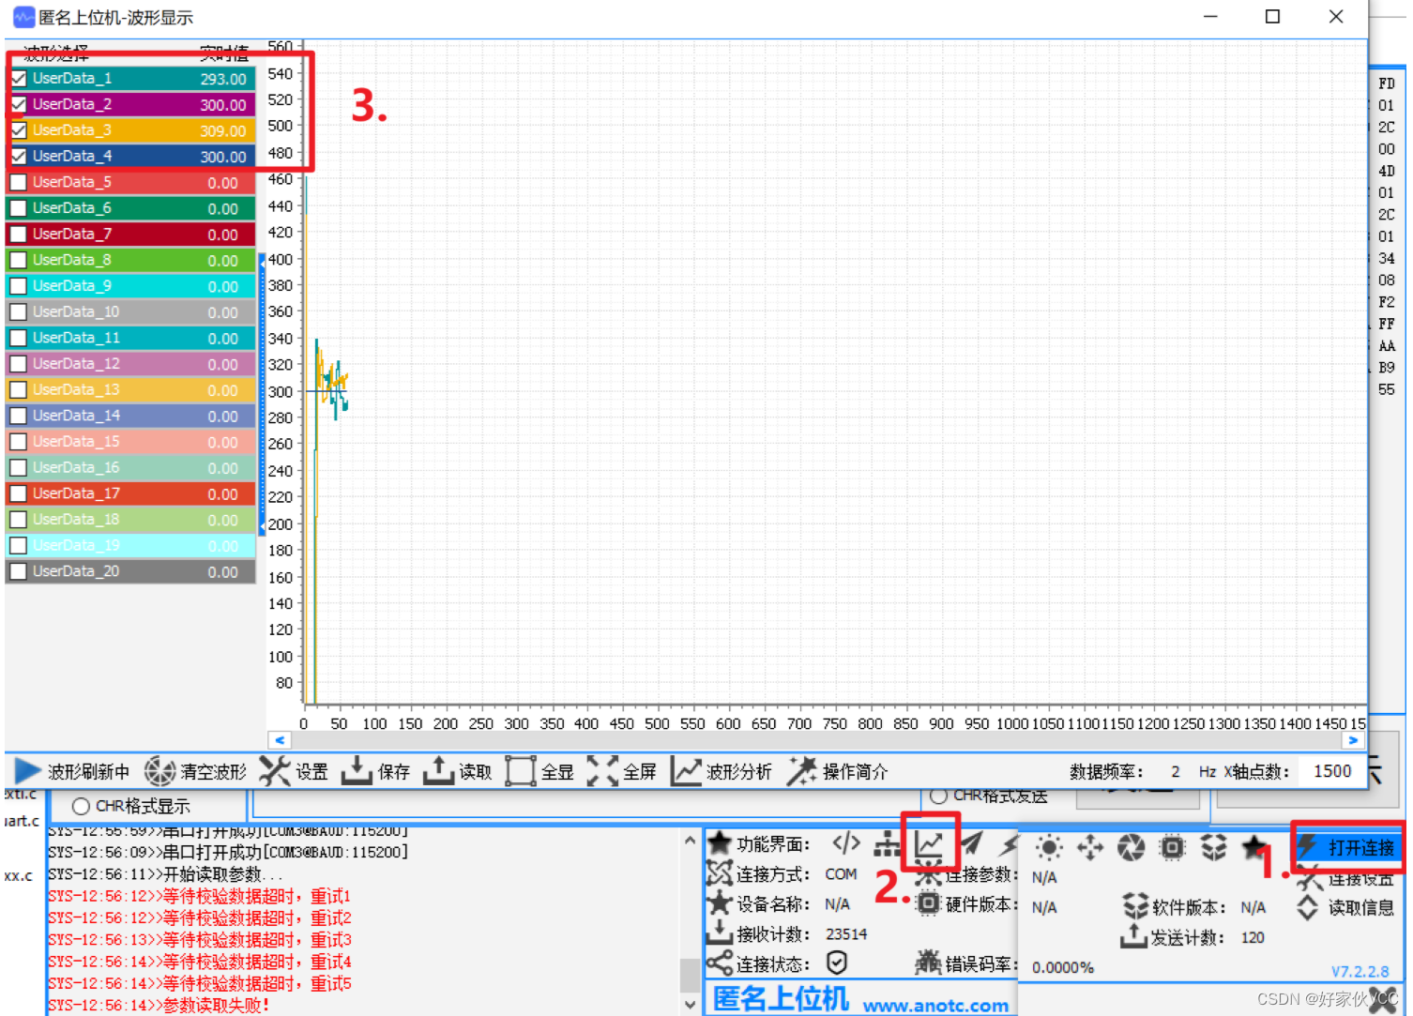Click chart horizontal scrollbar right arrow
The height and width of the screenshot is (1016, 1413).
tap(1353, 740)
